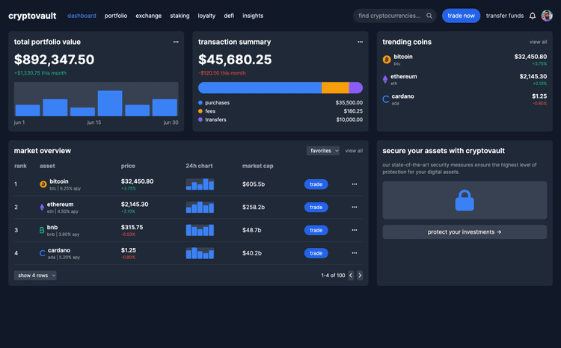Open the Staking navigation item

pos(180,16)
